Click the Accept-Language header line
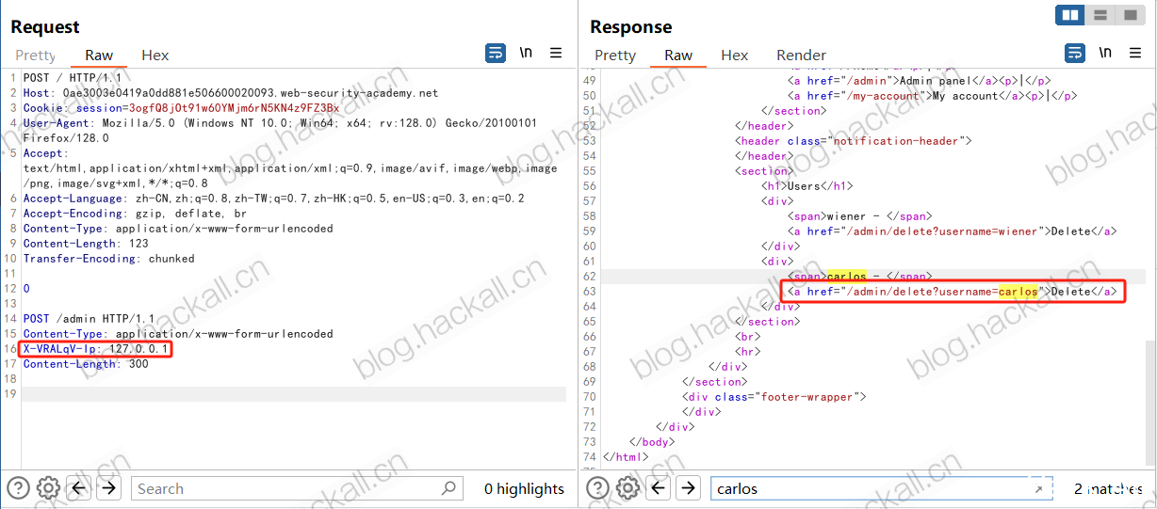1157x509 pixels. (274, 199)
